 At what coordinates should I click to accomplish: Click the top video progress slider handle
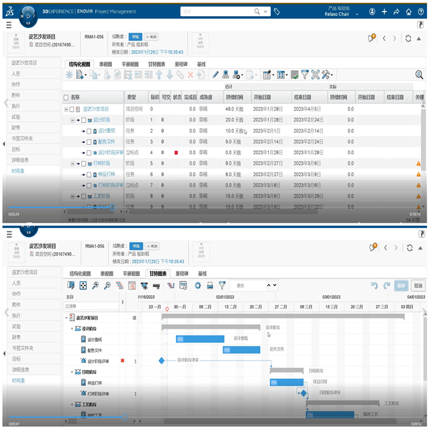coord(113,207)
